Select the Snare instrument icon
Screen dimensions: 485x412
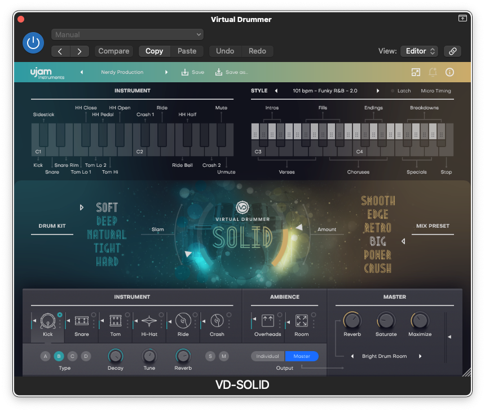tap(82, 321)
